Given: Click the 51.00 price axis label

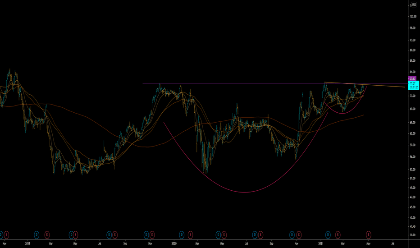Looking at the screenshot, I should [x=412, y=178].
